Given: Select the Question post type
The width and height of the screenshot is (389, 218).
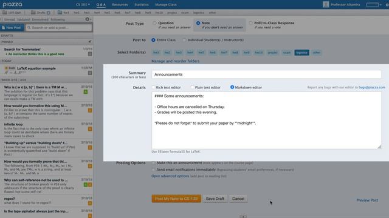Looking at the screenshot, I should (155, 23).
